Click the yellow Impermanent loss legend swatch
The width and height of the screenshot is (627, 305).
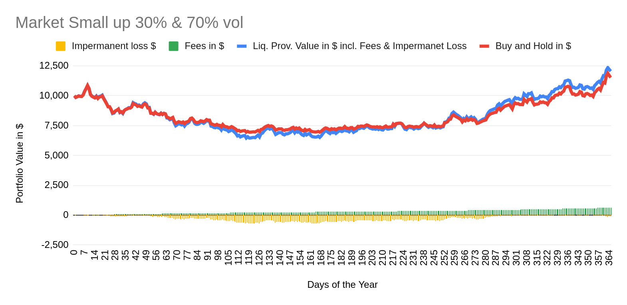coord(60,46)
